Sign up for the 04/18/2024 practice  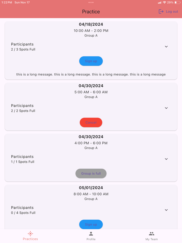pyautogui.click(x=91, y=61)
